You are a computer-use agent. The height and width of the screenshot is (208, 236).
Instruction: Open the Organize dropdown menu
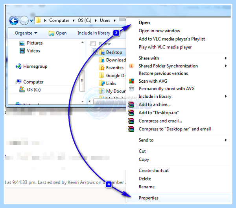click(x=26, y=33)
